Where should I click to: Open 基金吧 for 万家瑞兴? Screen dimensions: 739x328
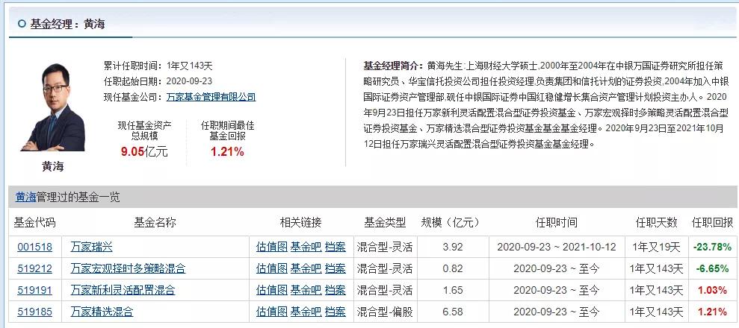306,247
